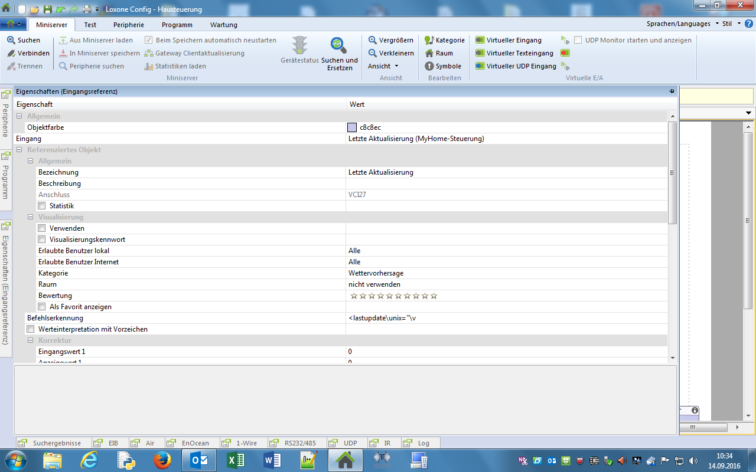Viewport: 756px width, 472px height.
Task: Click Suchen und Ersetzen icon
Action: 339,45
